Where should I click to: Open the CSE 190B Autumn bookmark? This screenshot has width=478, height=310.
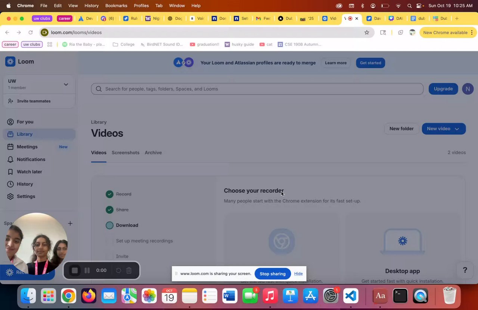click(x=299, y=44)
